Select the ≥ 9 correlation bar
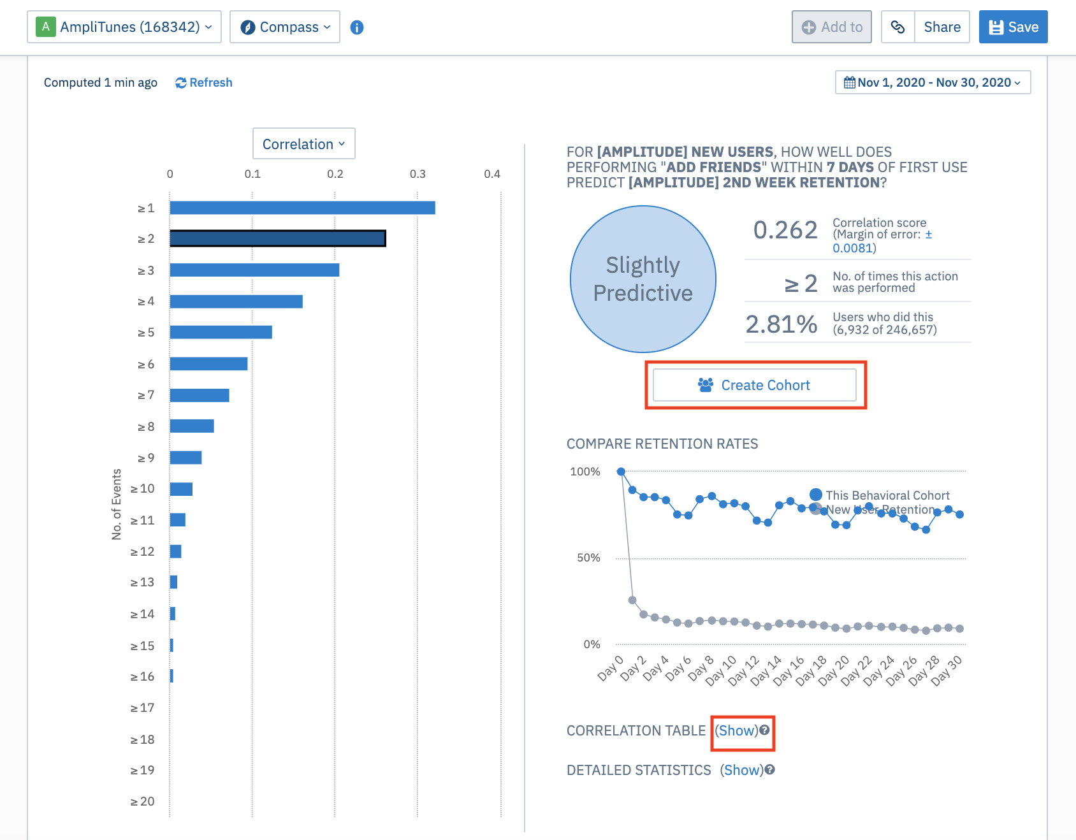1076x840 pixels. click(x=186, y=458)
